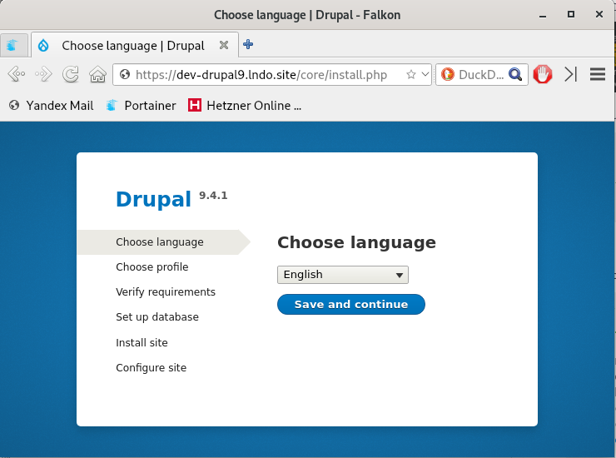Select the Choose language | Drupal tab
This screenshot has width=616, height=458.
(x=133, y=45)
